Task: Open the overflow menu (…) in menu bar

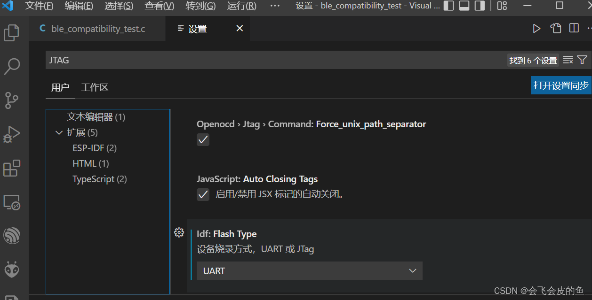Action: pos(275,6)
